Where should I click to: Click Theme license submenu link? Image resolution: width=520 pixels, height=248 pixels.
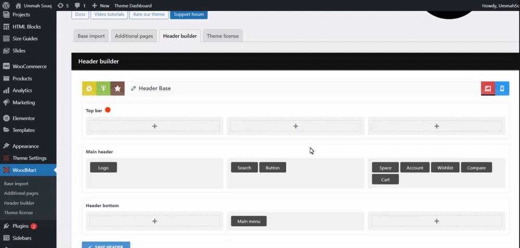point(19,213)
